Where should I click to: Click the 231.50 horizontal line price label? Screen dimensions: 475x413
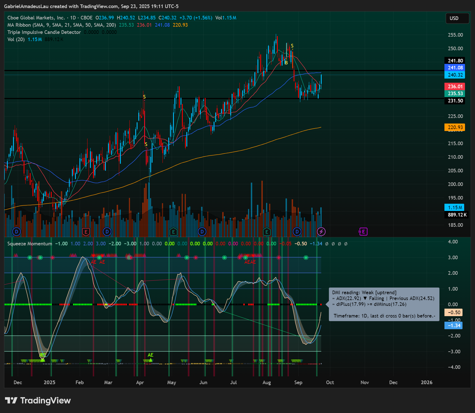click(x=455, y=101)
